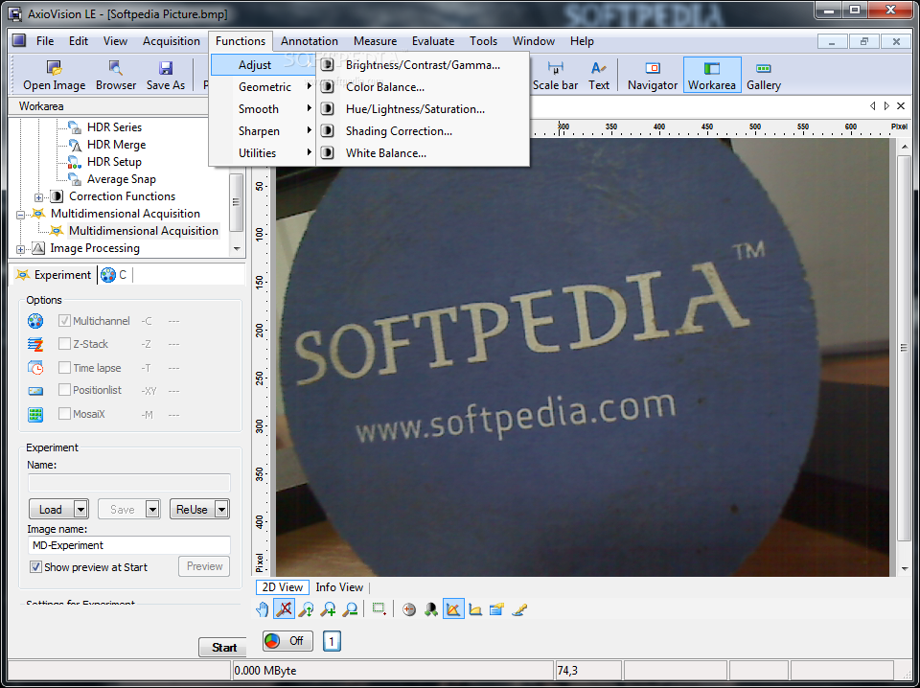Click the ReUse button
The height and width of the screenshot is (688, 920).
193,509
